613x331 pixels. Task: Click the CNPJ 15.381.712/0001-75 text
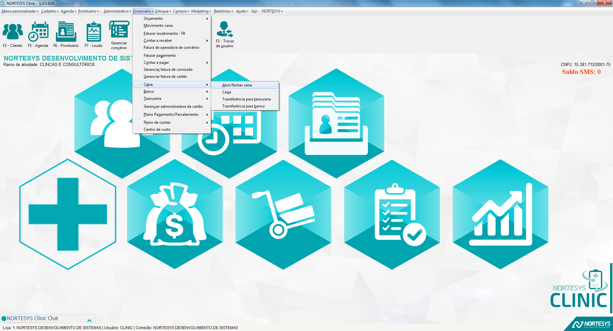586,64
